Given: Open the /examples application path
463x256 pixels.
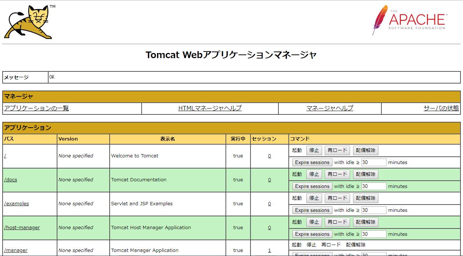Looking at the screenshot, I should click(17, 203).
